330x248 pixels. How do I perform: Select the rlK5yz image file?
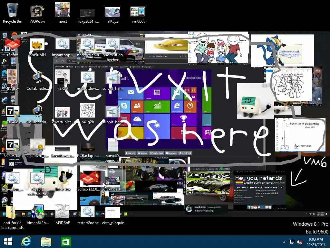[x=113, y=15]
